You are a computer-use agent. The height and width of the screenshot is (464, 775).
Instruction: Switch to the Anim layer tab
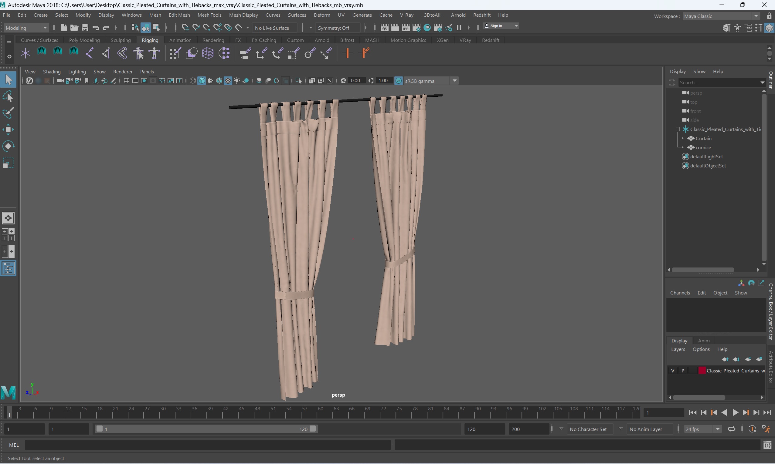click(703, 341)
